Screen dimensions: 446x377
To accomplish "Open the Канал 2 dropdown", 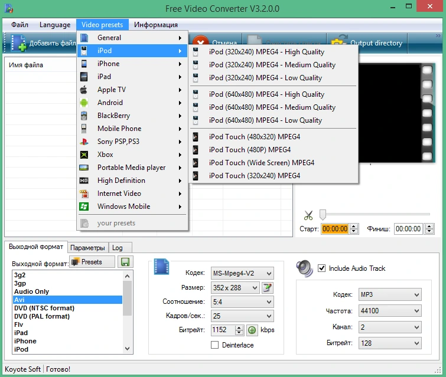I will click(390, 327).
